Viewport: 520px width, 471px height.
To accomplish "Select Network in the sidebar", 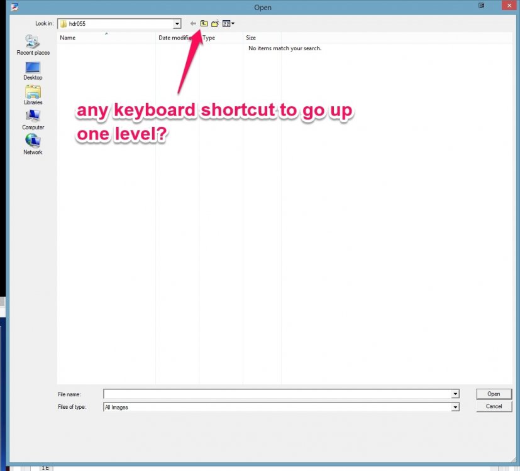I will click(x=32, y=143).
